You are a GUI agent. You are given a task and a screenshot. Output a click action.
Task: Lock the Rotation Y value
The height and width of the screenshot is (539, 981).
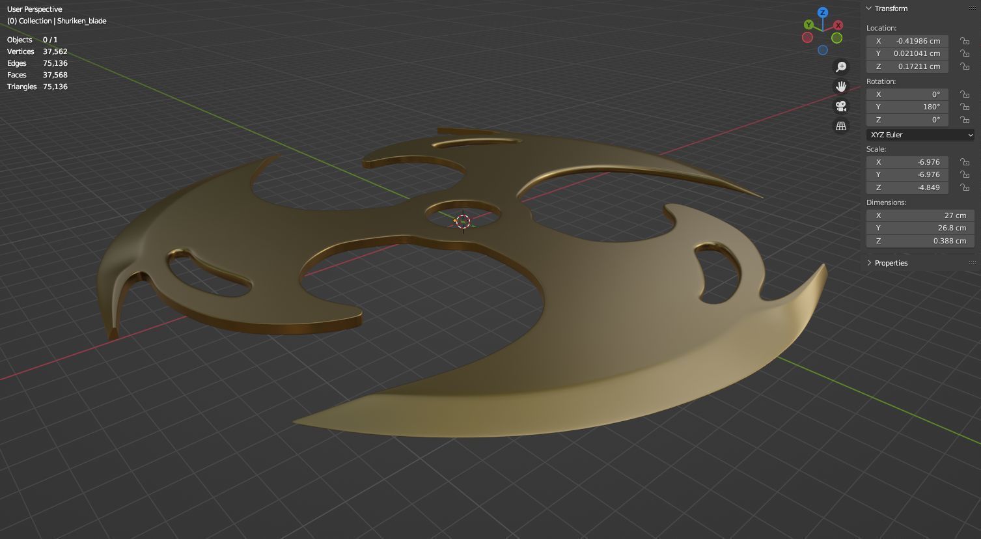[965, 107]
